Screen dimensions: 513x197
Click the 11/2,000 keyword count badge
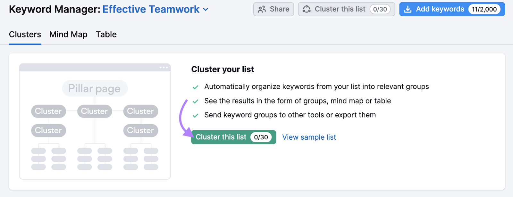484,9
